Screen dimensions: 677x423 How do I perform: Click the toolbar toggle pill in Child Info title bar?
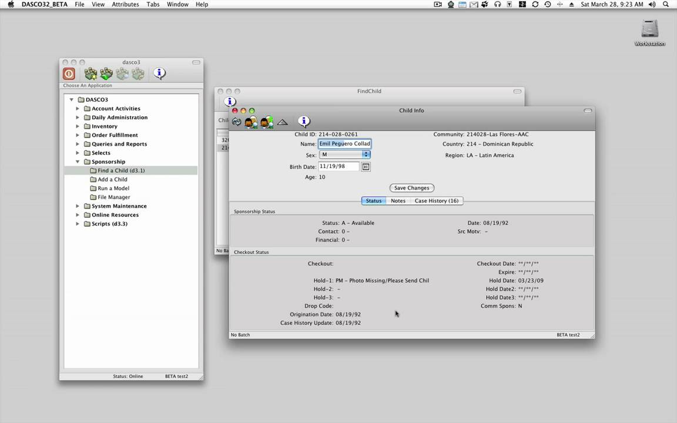588,111
